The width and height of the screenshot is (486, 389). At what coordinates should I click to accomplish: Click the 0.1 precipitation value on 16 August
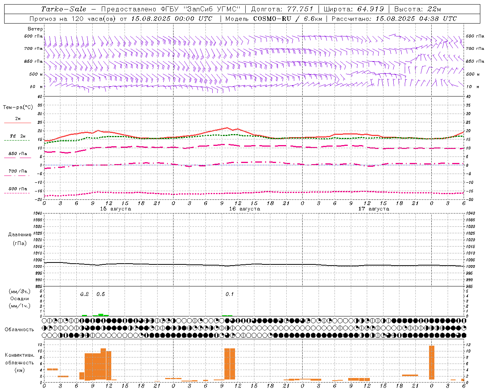[x=230, y=294]
